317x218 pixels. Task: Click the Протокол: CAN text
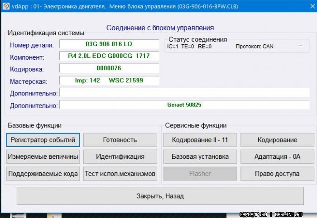[255, 47]
